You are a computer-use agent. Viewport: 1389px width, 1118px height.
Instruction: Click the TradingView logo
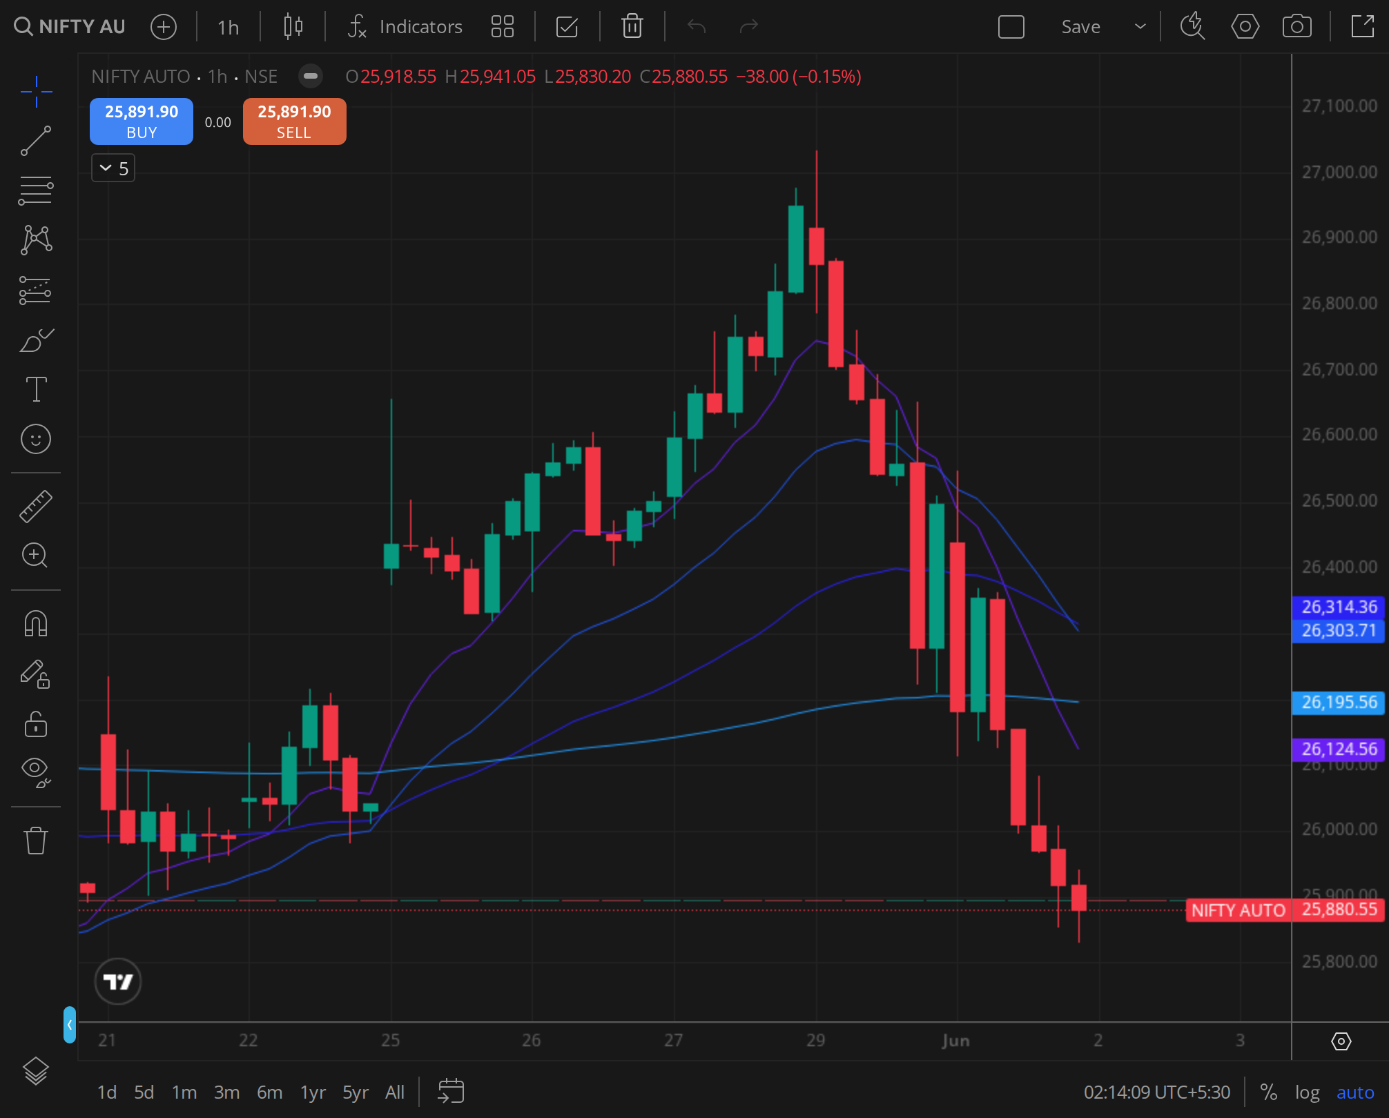click(x=118, y=981)
